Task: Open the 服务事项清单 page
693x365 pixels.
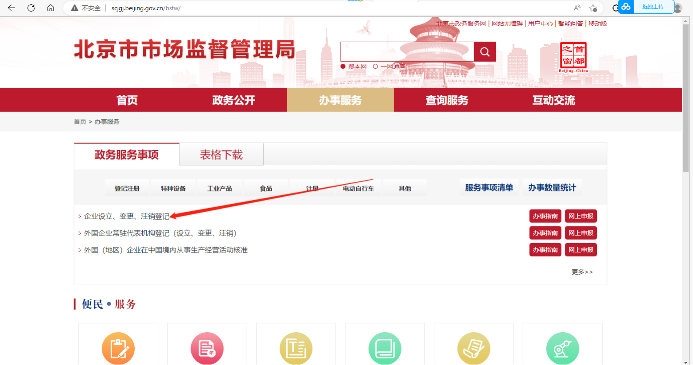Action: 489,187
